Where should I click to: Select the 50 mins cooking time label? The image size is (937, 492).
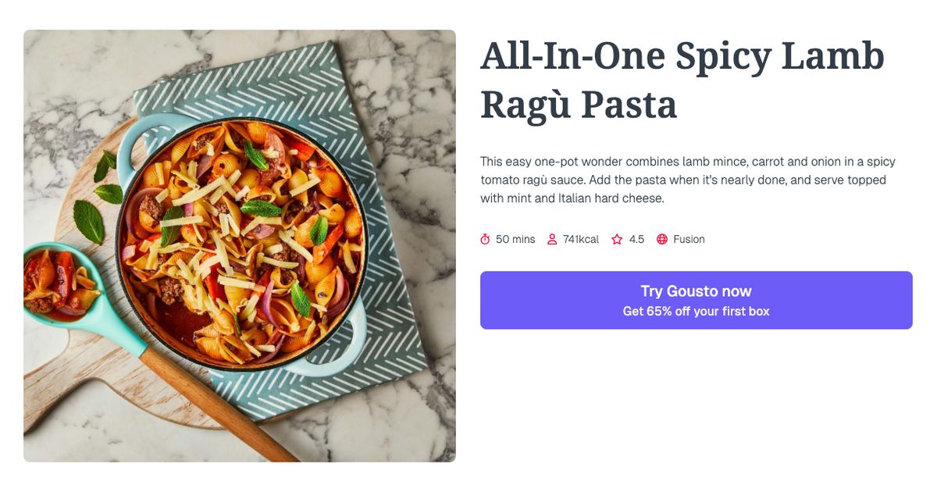coord(515,239)
